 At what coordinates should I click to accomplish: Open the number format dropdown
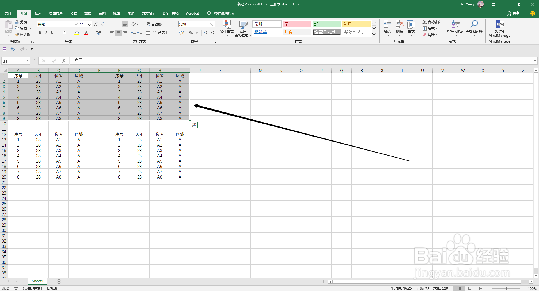click(212, 24)
